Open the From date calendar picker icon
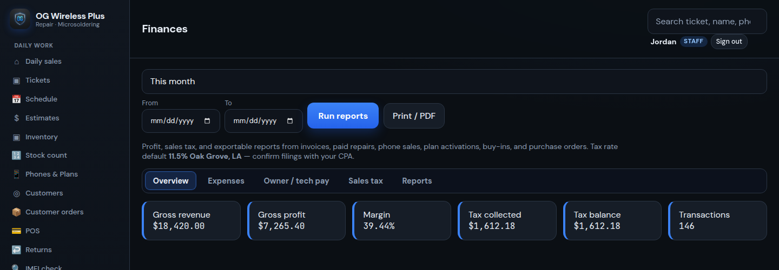 207,121
